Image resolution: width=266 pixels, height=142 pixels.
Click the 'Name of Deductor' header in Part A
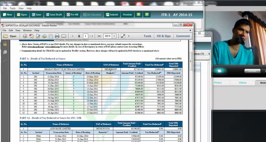[x=65, y=65]
